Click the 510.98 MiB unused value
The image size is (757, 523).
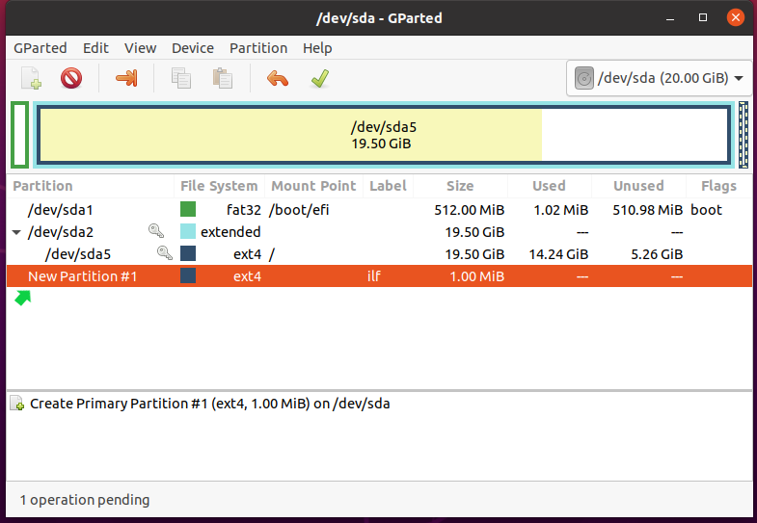647,210
